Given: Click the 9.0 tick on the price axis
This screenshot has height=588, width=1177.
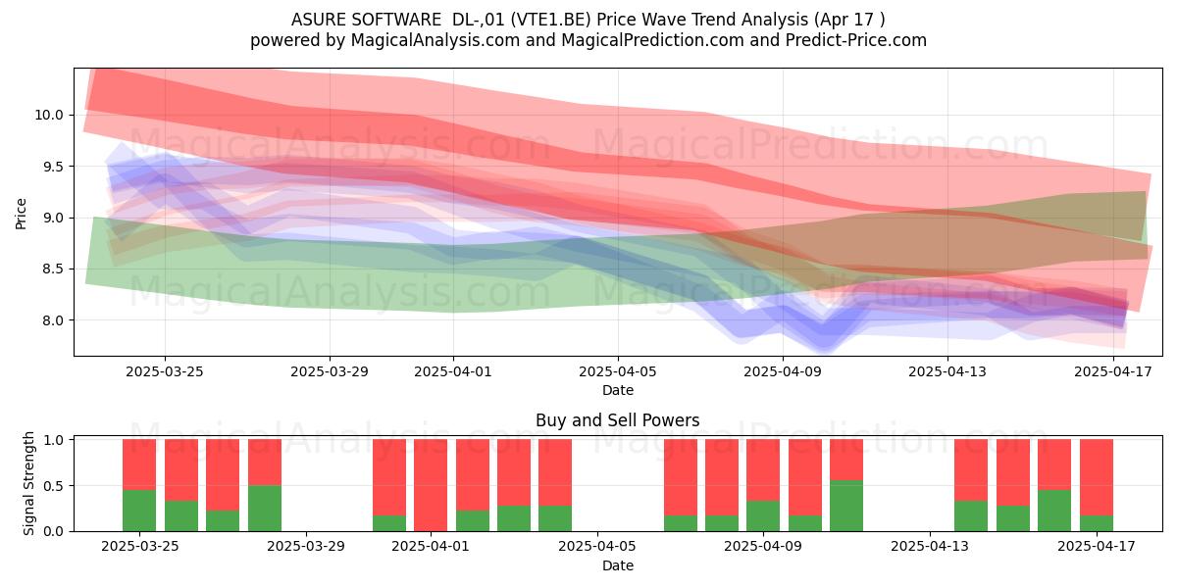Looking at the screenshot, I should coord(53,218).
